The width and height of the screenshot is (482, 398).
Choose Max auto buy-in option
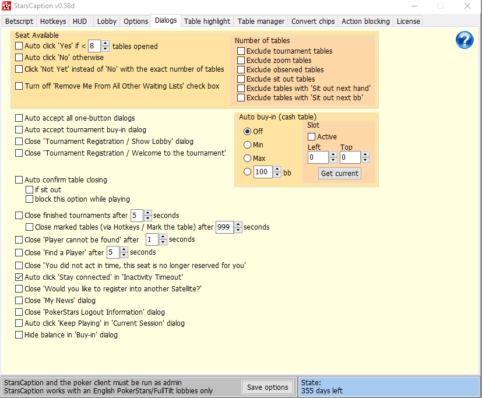248,159
